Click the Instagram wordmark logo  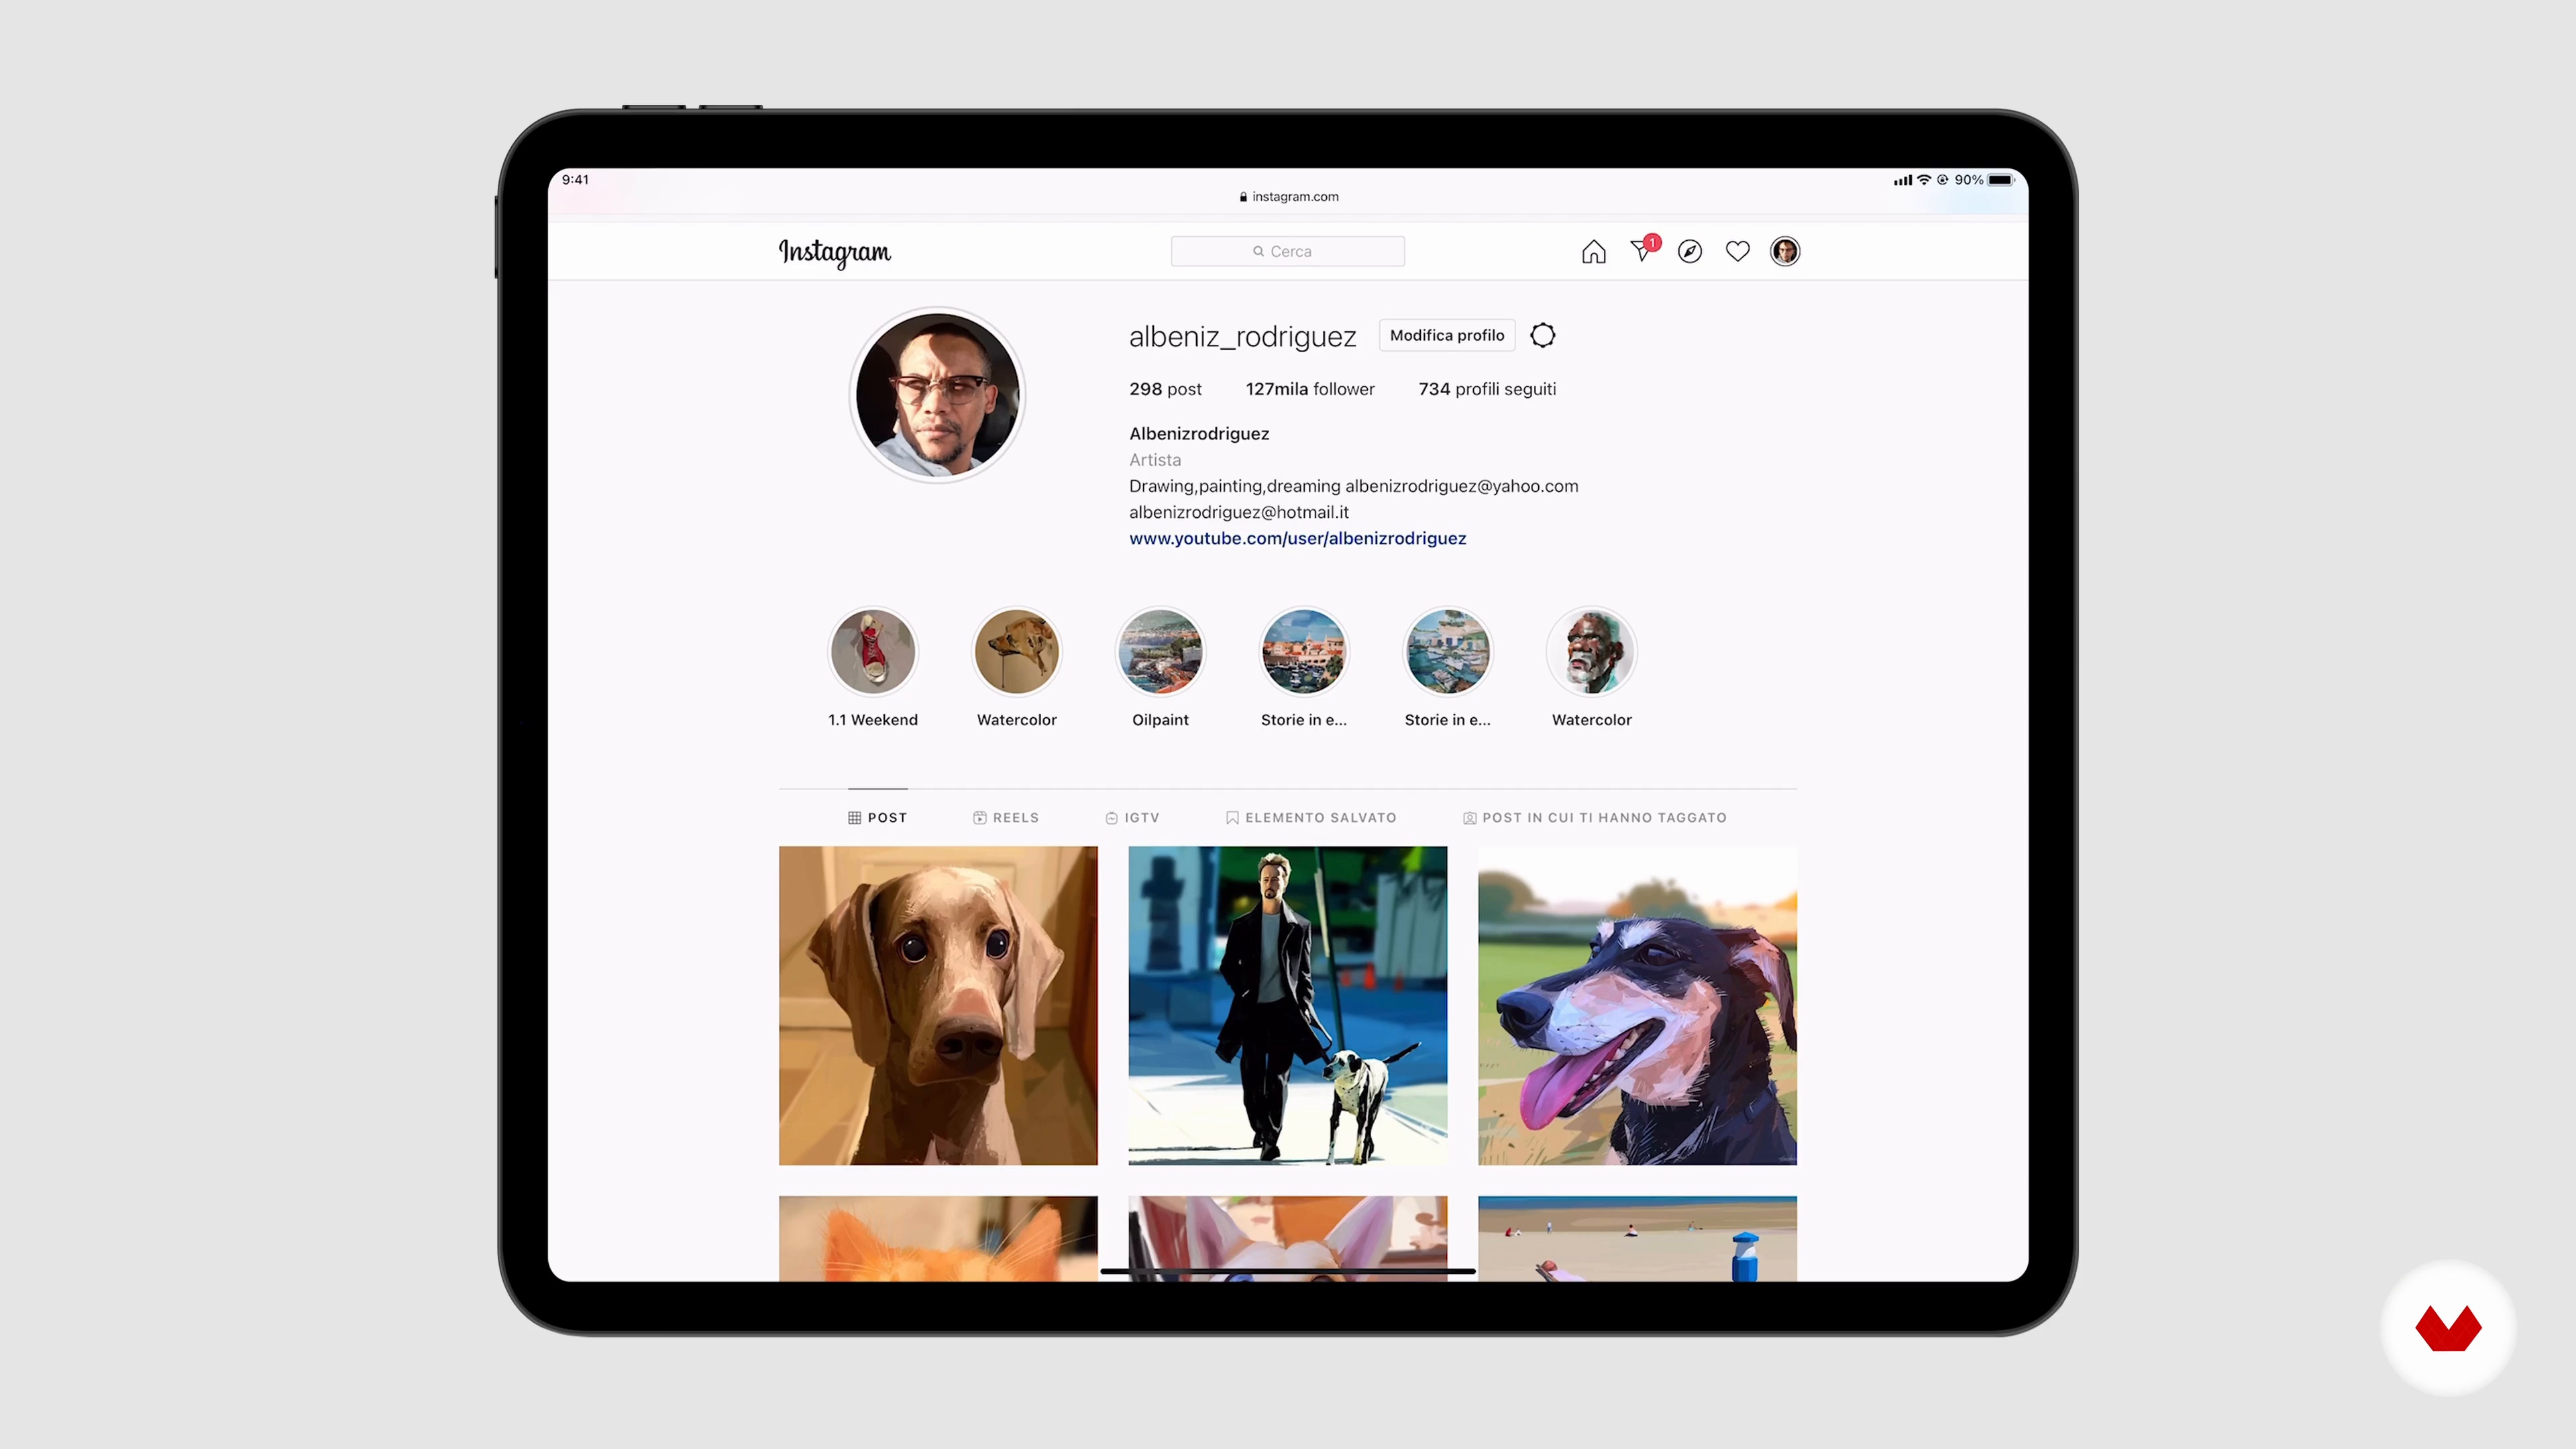pos(834,252)
